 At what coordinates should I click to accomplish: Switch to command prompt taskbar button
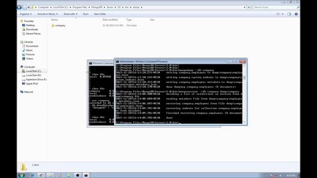[86, 176]
